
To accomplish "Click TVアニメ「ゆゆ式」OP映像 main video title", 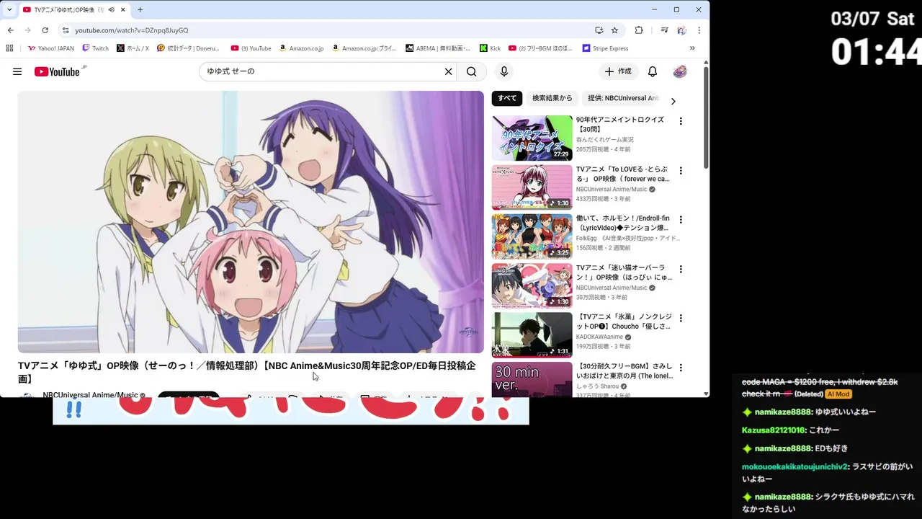I will click(246, 372).
